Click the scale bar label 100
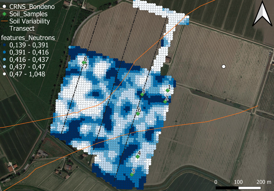This screenshot has width=274, height=191. point(238,182)
